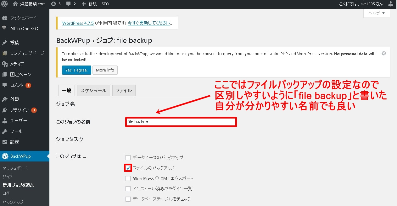Click the 今すぐ更新してください link
397x206 pixels.
tap(149, 23)
